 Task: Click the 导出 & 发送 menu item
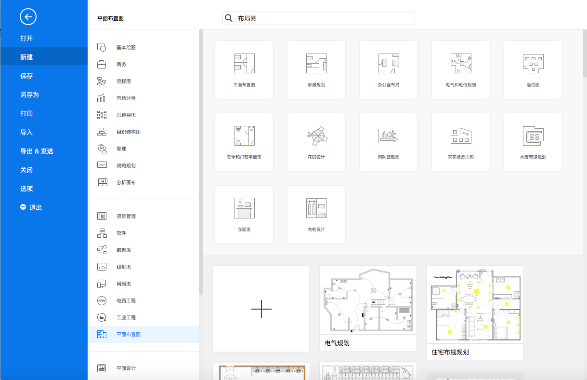(x=44, y=151)
